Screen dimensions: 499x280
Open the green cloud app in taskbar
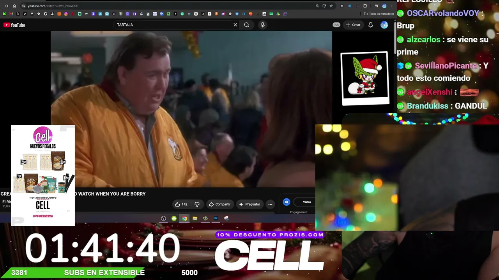(x=174, y=219)
